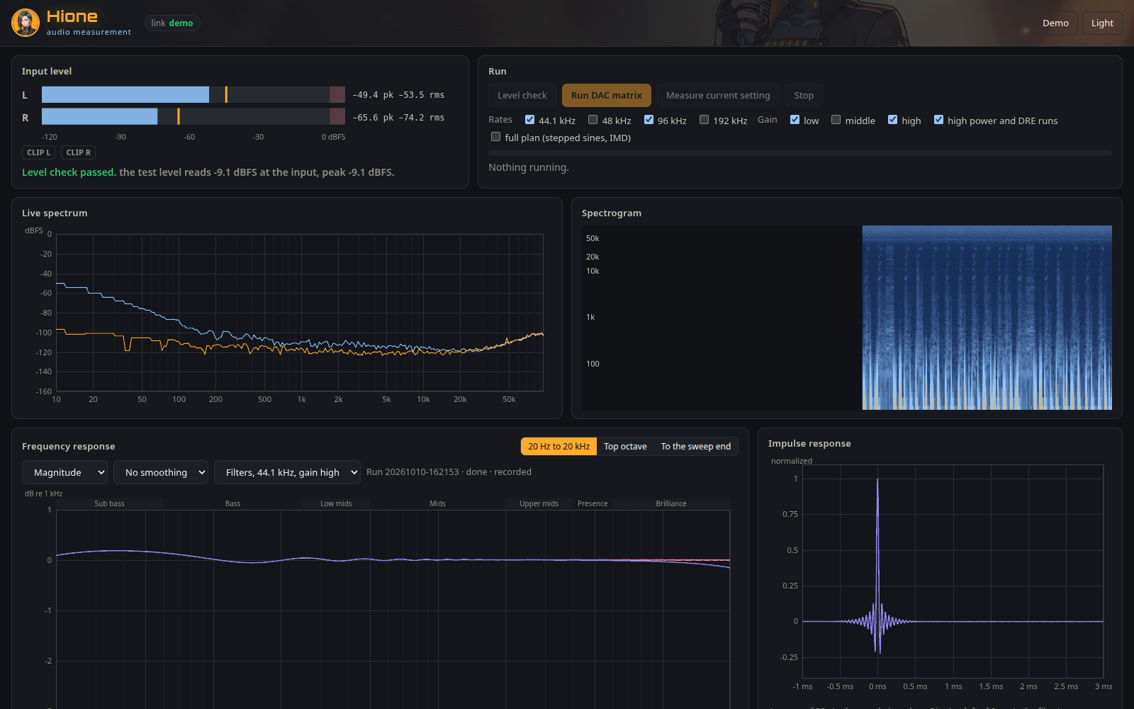Open the No smoothing dropdown

pyautogui.click(x=161, y=472)
